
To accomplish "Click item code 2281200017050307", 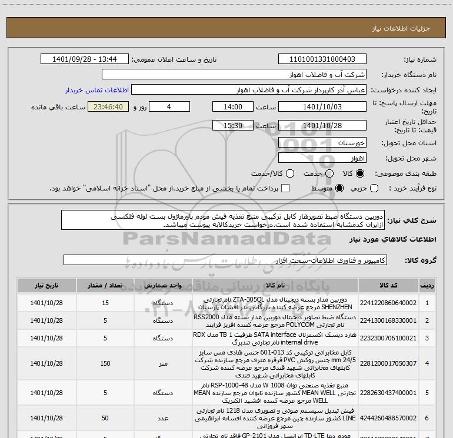I will click(388, 363).
